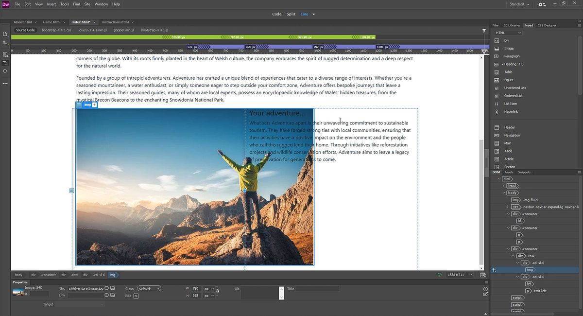Select the img tag in the tag selector
The width and height of the screenshot is (583, 316).
tap(113, 275)
